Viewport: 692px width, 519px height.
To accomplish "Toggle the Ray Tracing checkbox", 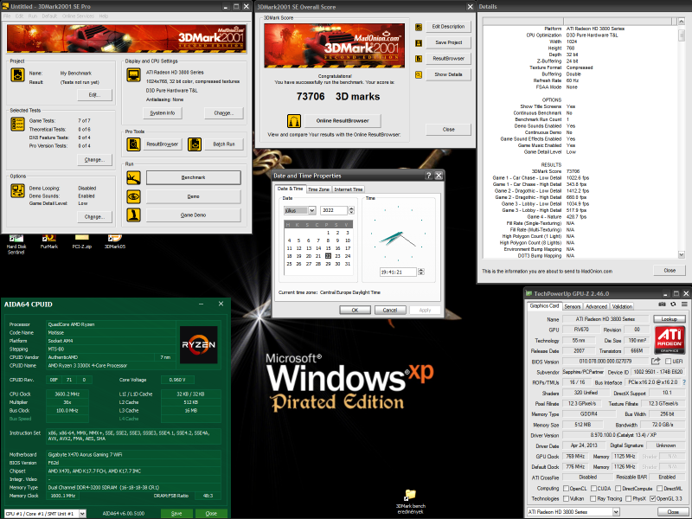I will point(592,498).
